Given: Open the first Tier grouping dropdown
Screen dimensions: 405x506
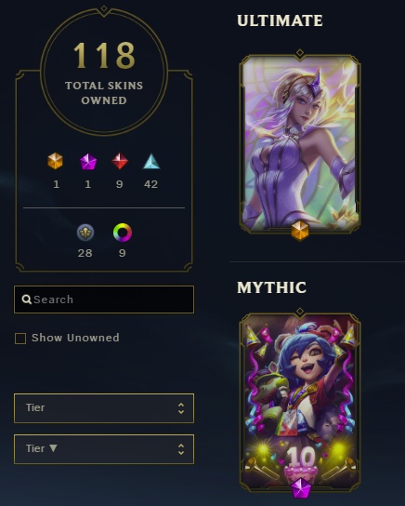Looking at the screenshot, I should click(104, 408).
